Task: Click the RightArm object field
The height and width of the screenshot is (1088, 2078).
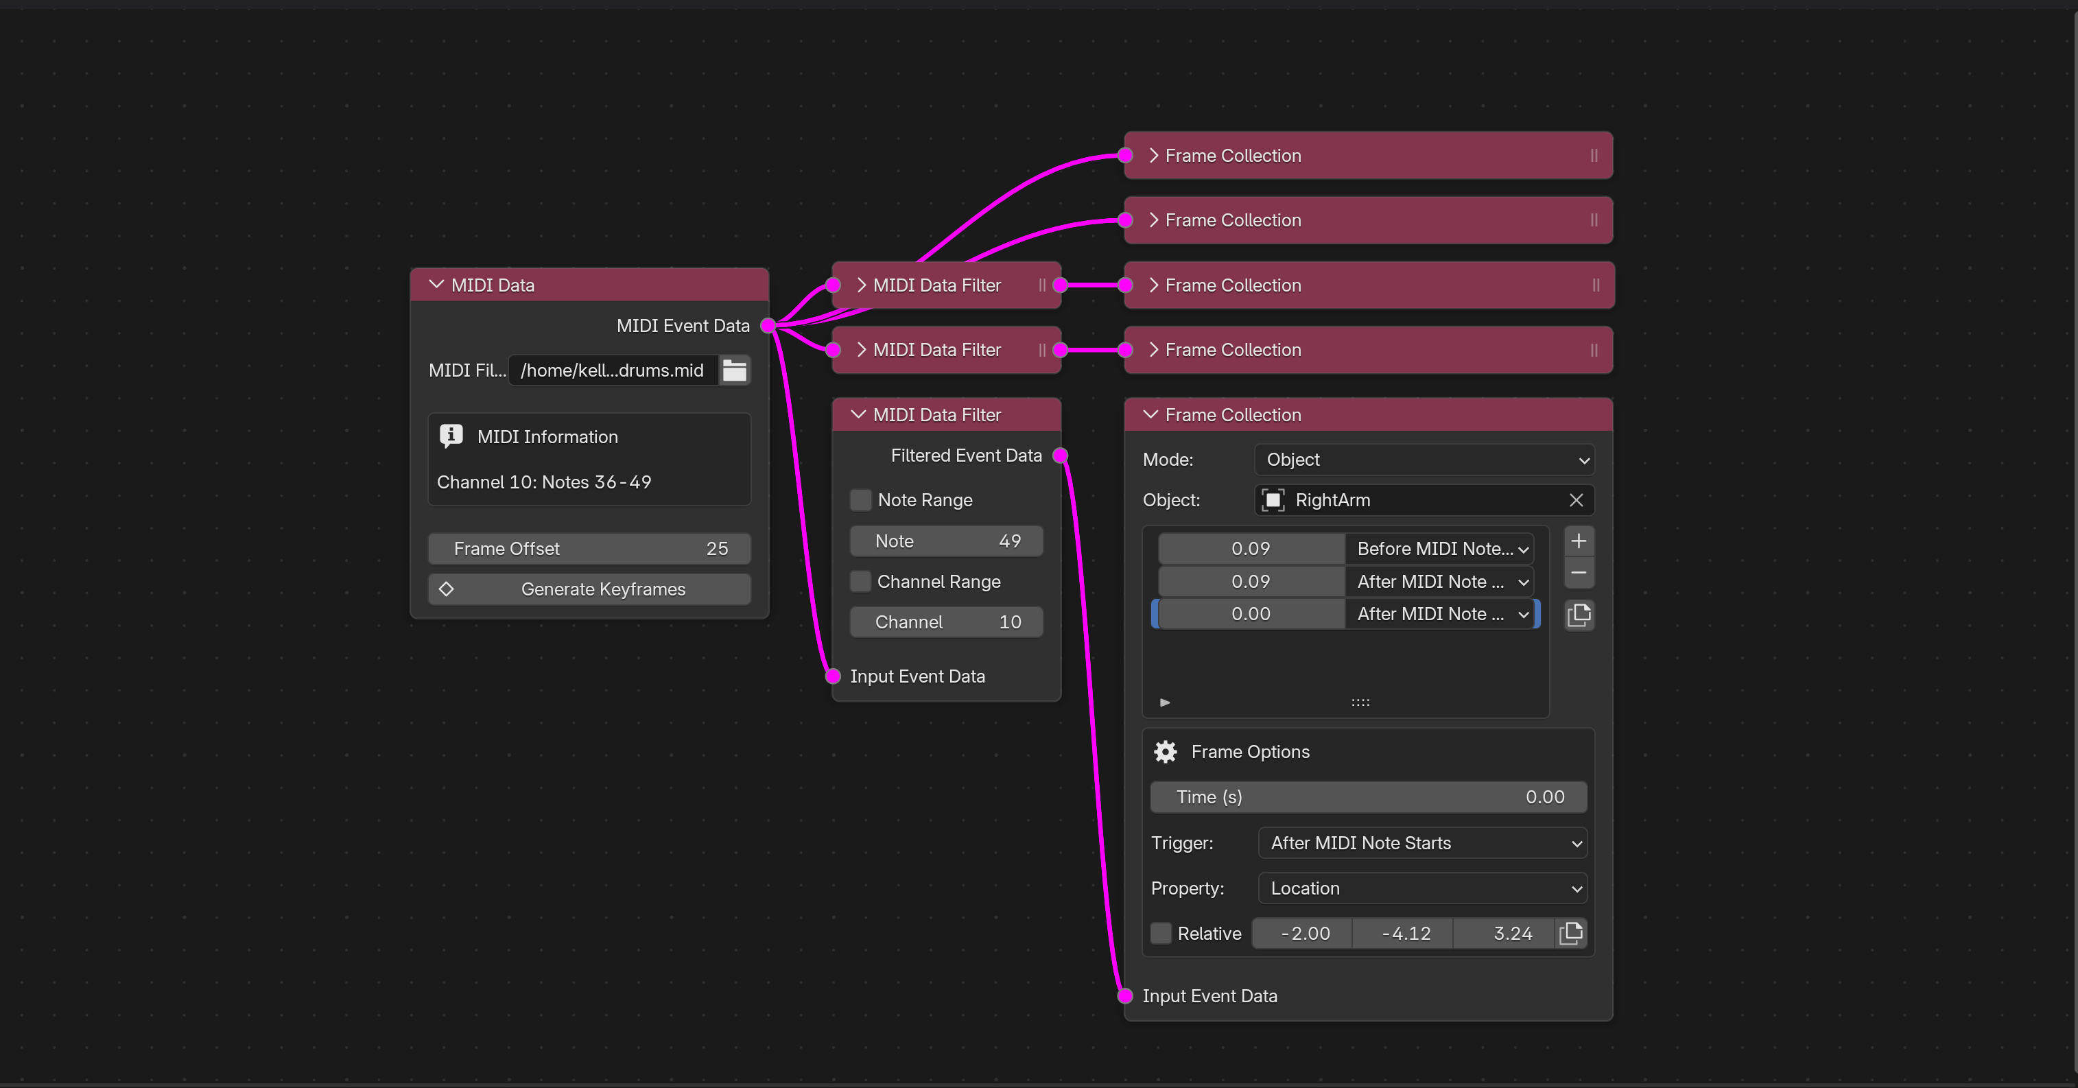Action: (1424, 500)
